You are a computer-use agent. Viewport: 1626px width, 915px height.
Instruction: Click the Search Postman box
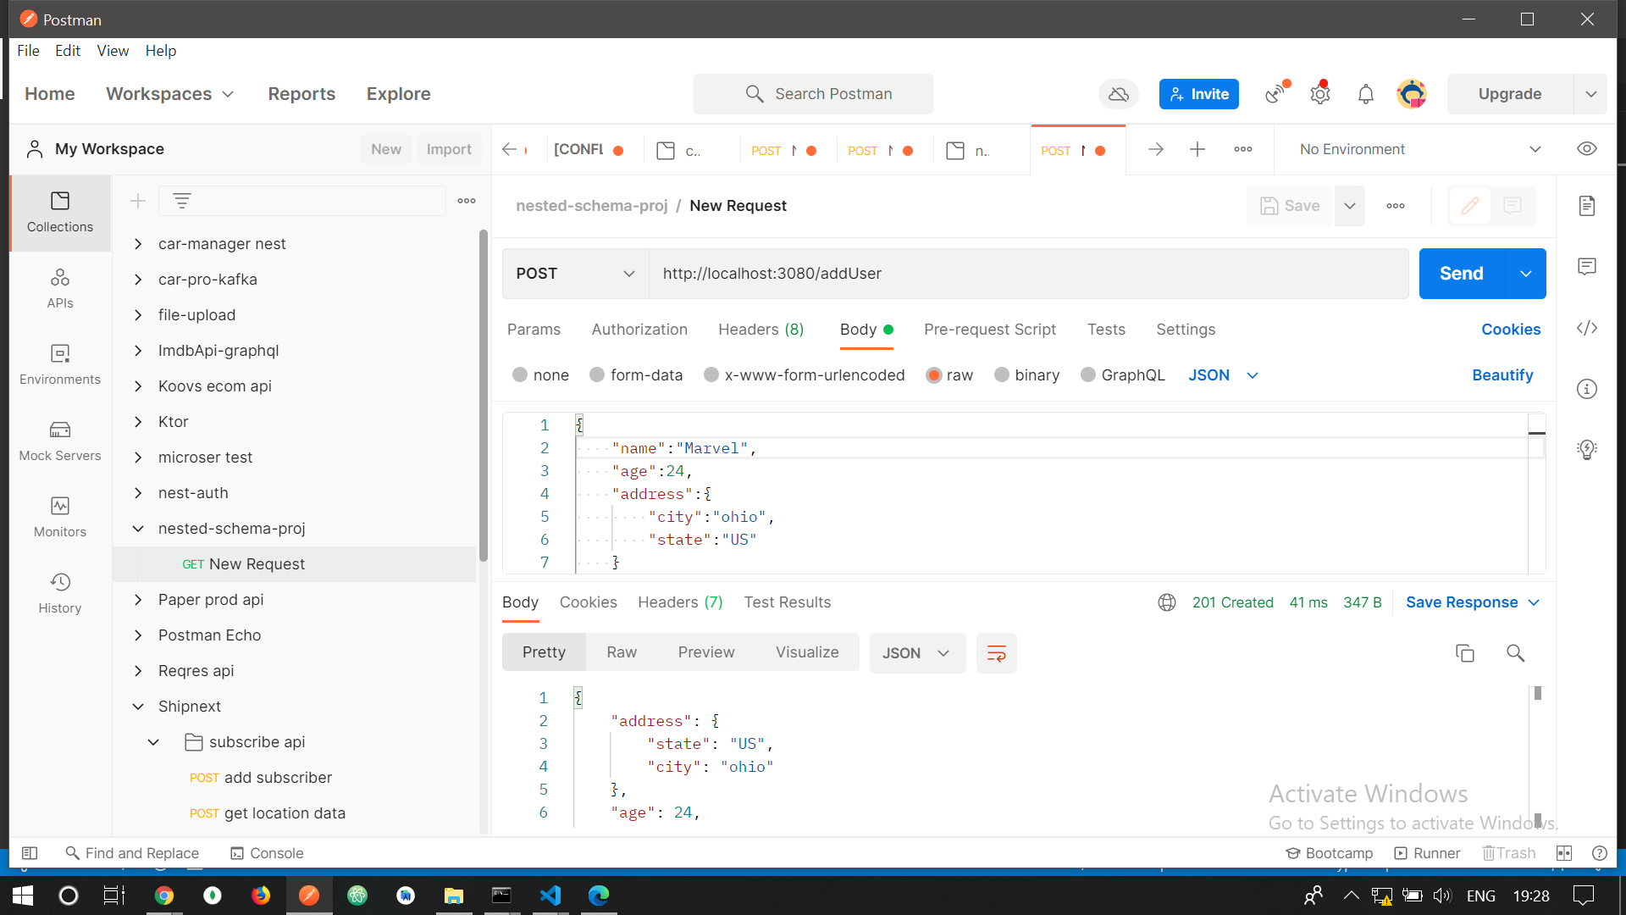(813, 94)
